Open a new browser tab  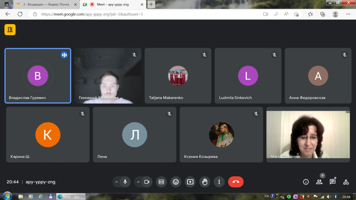click(x=151, y=4)
